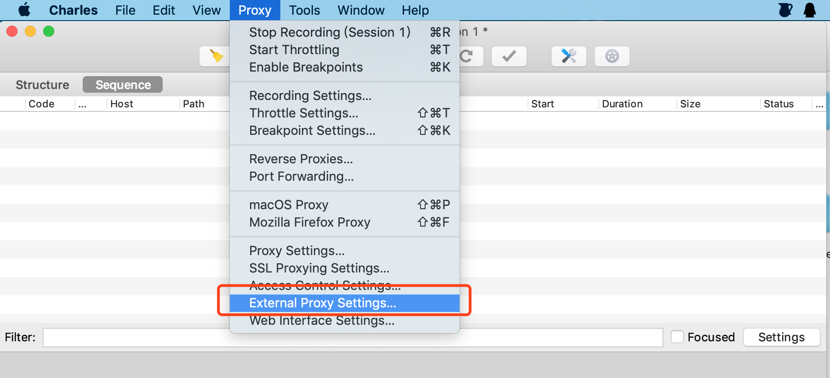Click the QQ penguin menu bar icon
The height and width of the screenshot is (378, 830).
809,10
